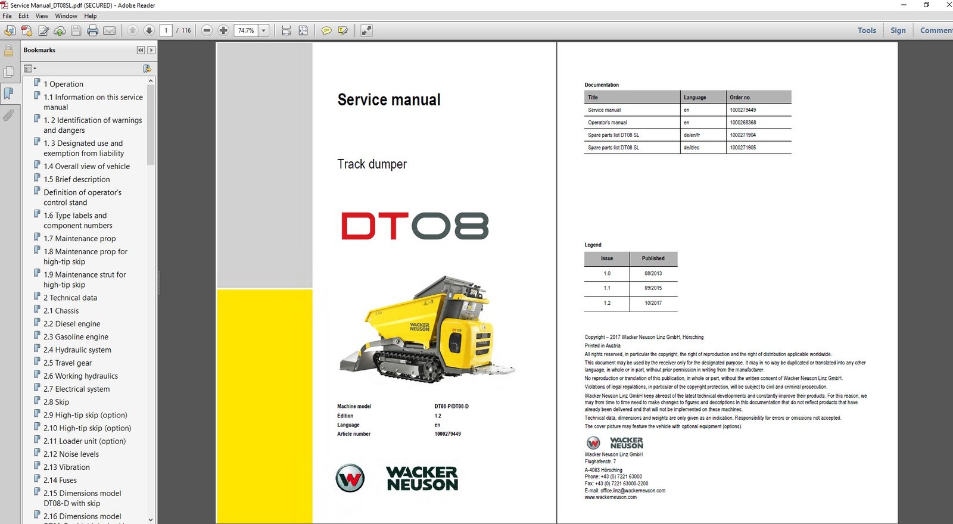Screen dimensions: 953x524
Task: Open the zoom level dropdown
Action: coord(263,30)
